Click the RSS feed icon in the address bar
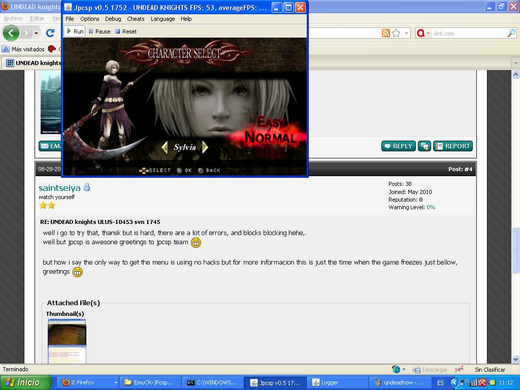Image resolution: width=520 pixels, height=390 pixels. coord(386,33)
